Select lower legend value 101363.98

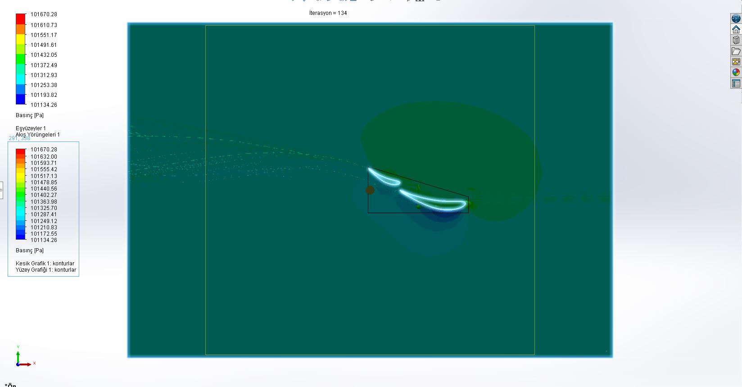click(x=44, y=202)
